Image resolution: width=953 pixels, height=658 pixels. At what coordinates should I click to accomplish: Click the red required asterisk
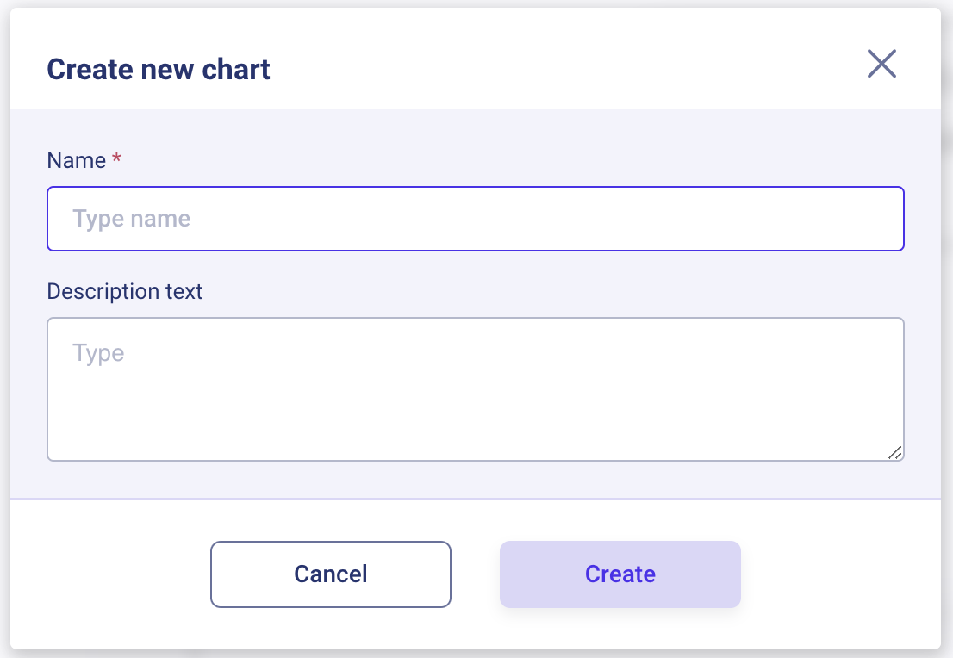[x=116, y=159]
